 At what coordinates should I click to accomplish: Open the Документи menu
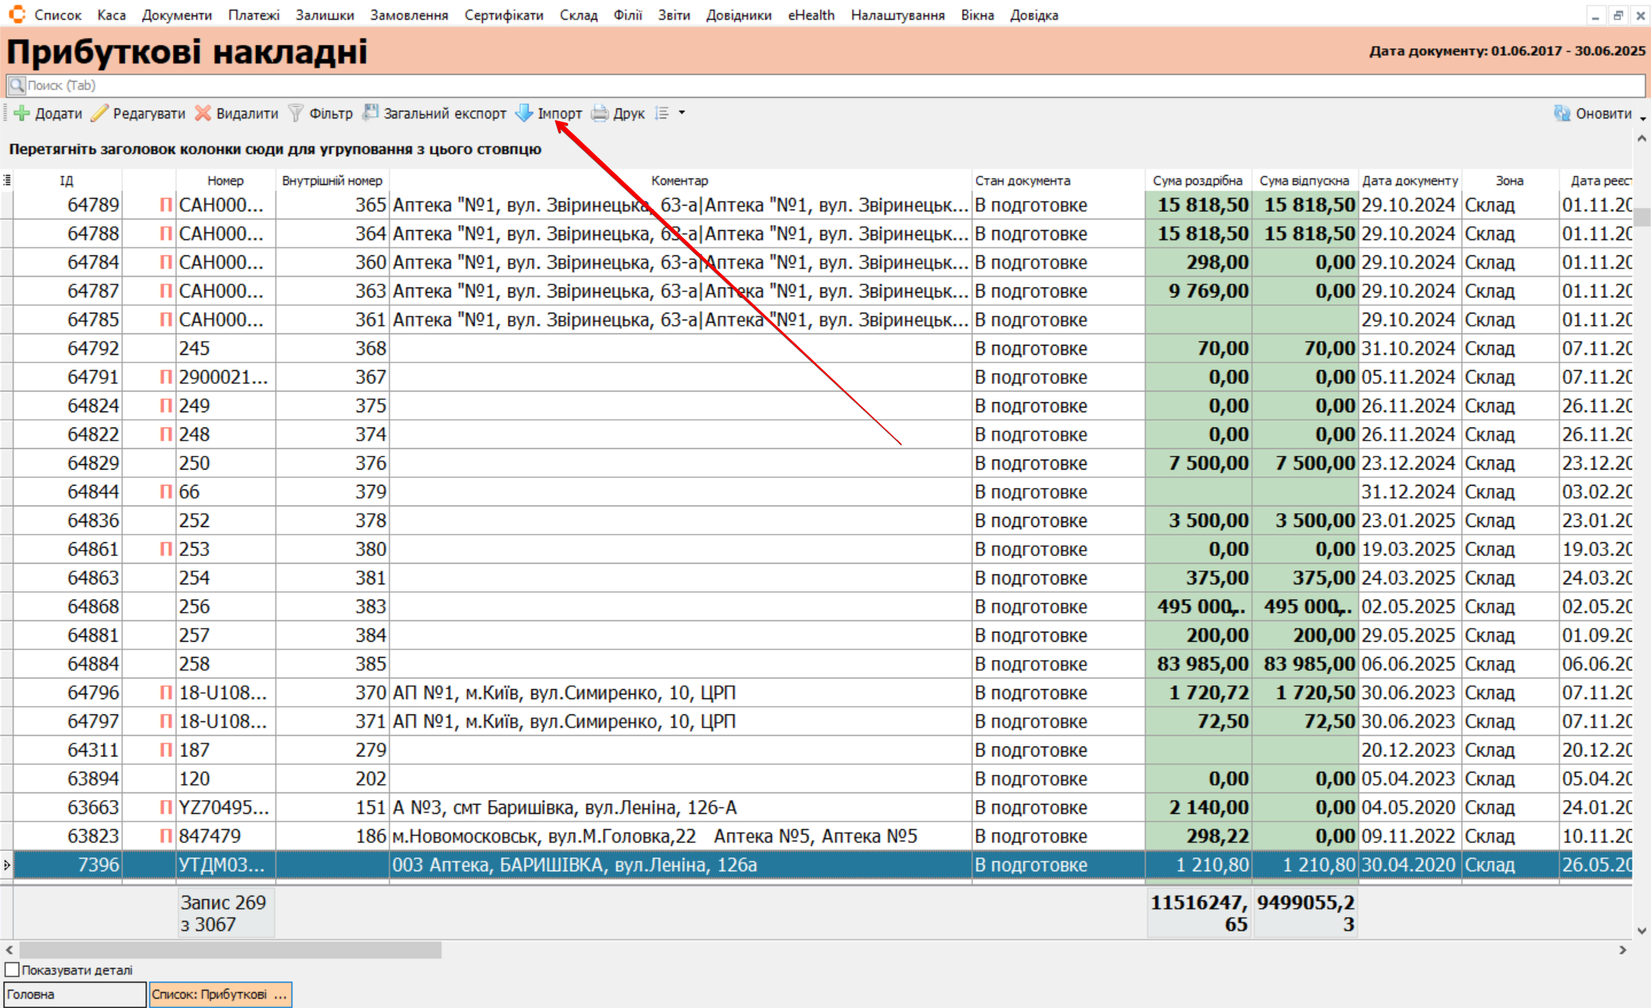[x=177, y=15]
